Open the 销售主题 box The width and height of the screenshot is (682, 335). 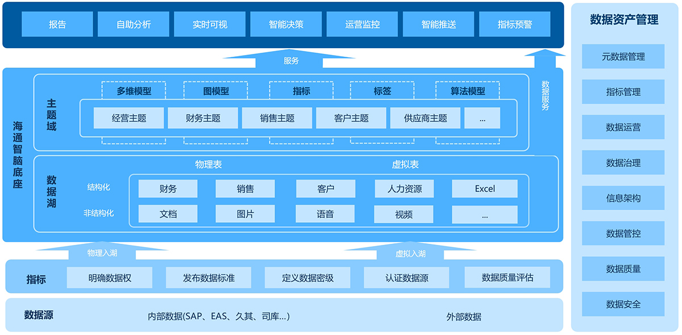point(277,118)
